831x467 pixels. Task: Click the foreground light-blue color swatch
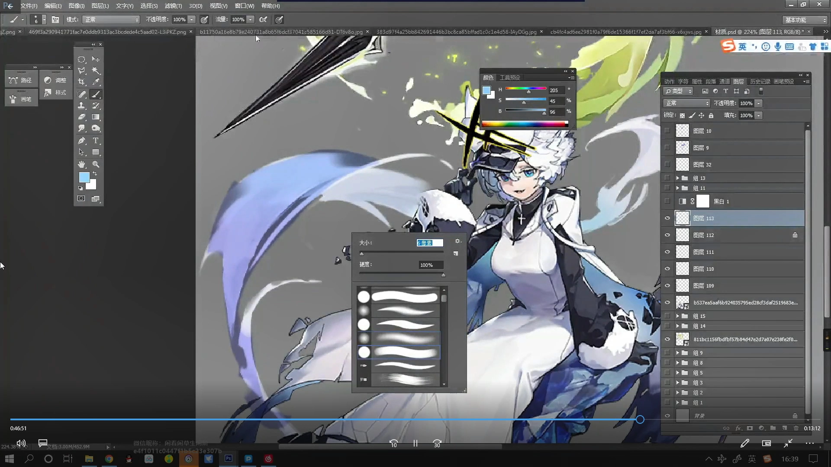pyautogui.click(x=84, y=177)
